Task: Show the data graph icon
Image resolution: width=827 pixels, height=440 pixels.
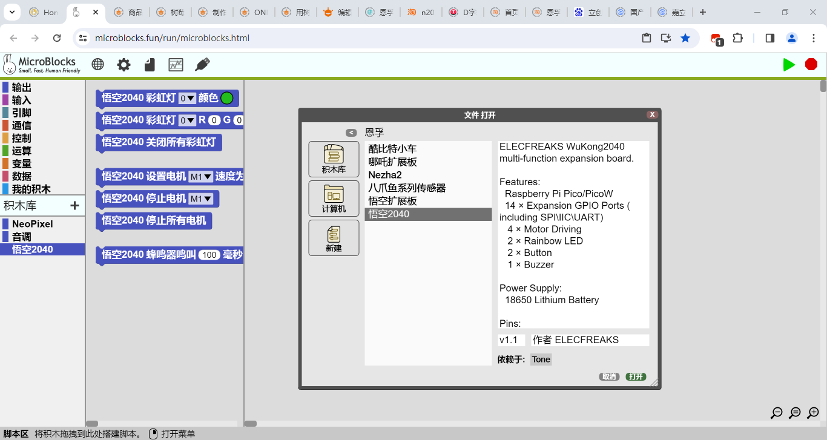Action: (176, 65)
